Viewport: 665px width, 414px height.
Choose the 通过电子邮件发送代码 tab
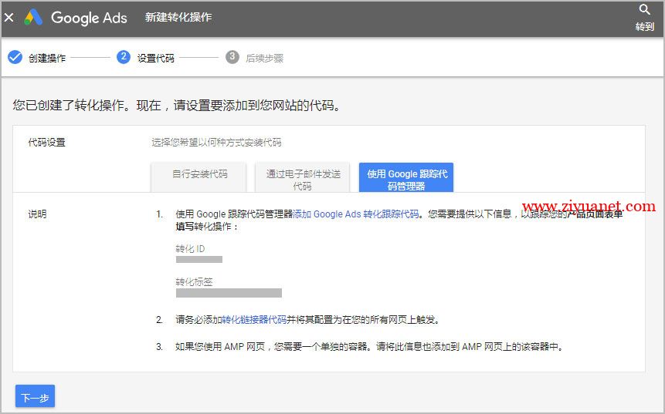302,179
